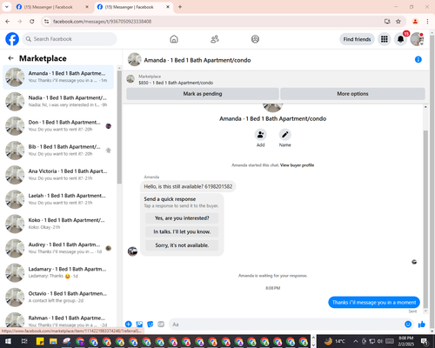Open File Explorer from taskbar
Screen dimensions: 435x348
53,341
